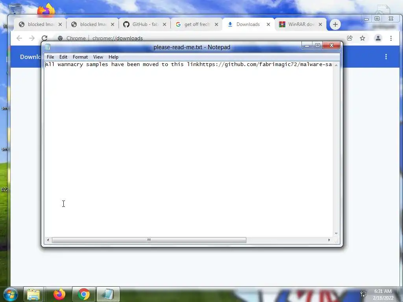Click the Firefox desktop shortcut icon

click(x=46, y=10)
